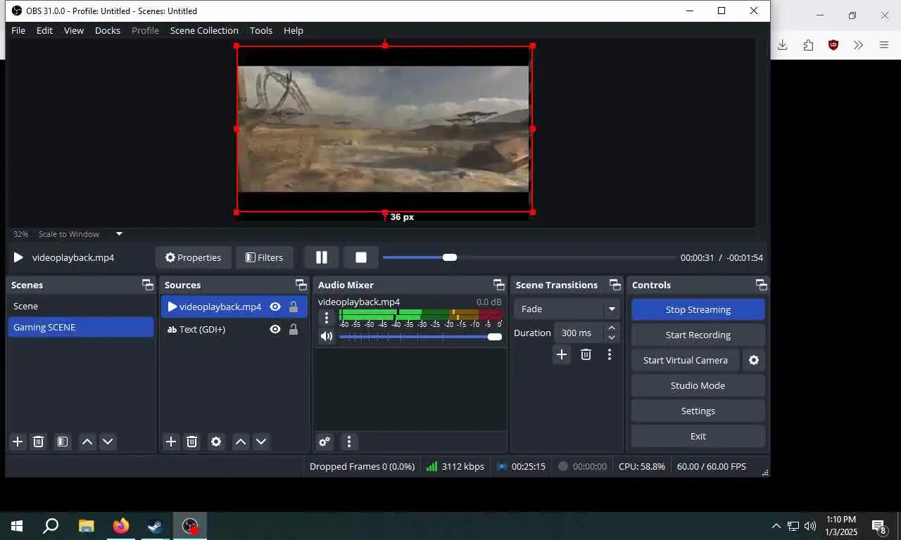Undock the Scene Transitions panel
This screenshot has height=540, width=901.
615,285
